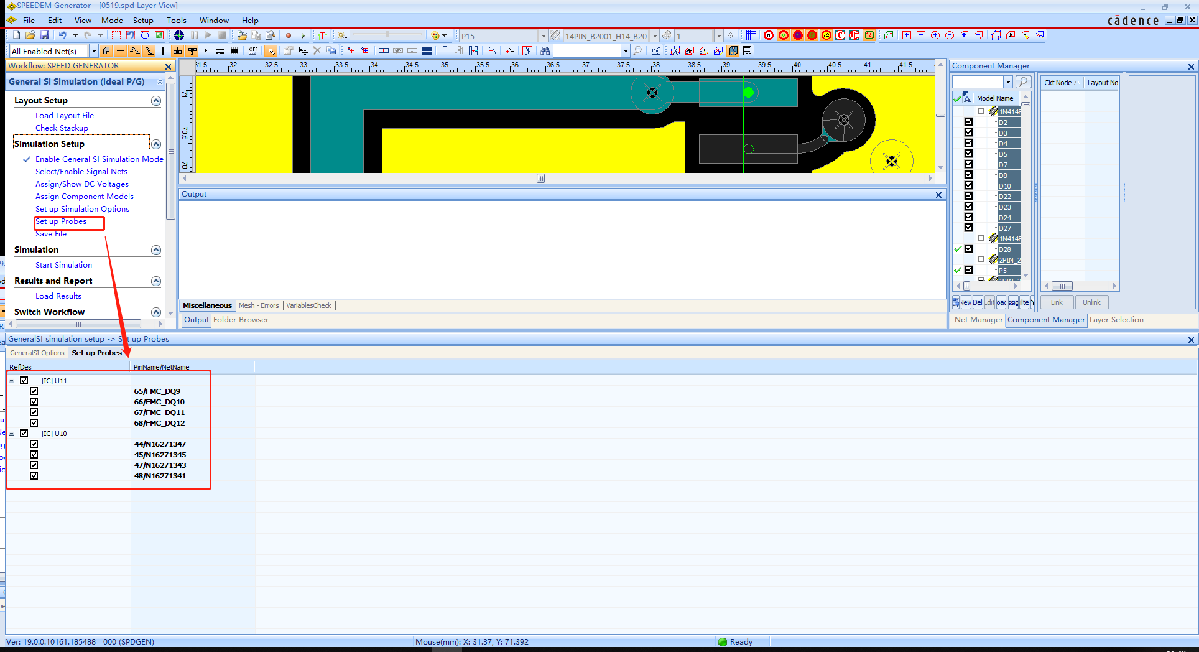
Task: Uncheck the 65/FMC_DQ9 probe checkbox
Action: tap(34, 391)
